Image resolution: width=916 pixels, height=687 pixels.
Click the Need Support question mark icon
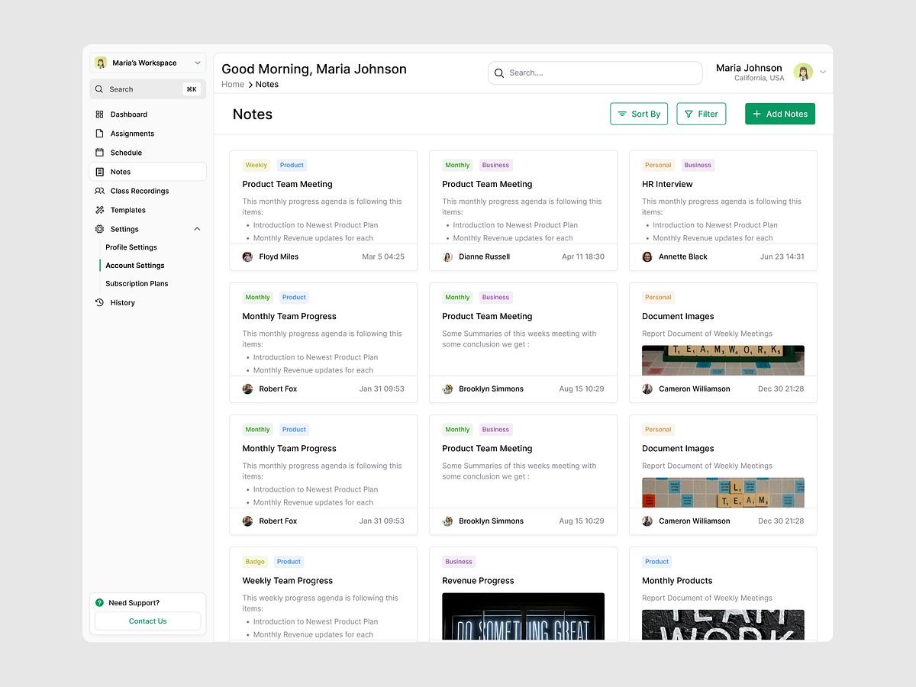[98, 602]
